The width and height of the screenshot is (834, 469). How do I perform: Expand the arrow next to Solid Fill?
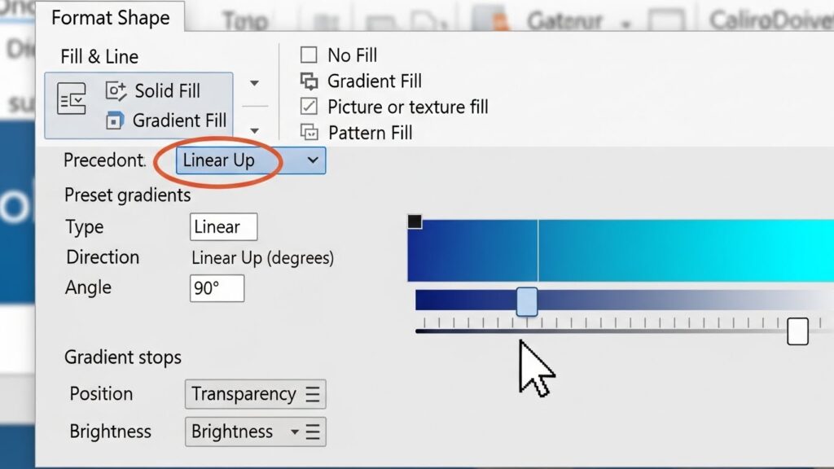tap(254, 83)
